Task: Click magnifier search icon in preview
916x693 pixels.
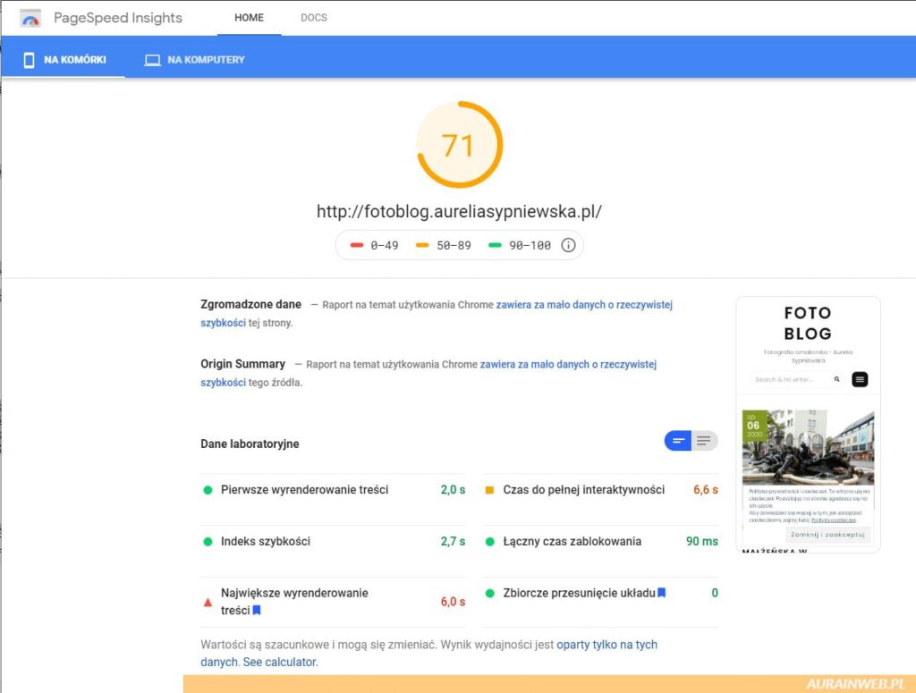Action: (836, 379)
